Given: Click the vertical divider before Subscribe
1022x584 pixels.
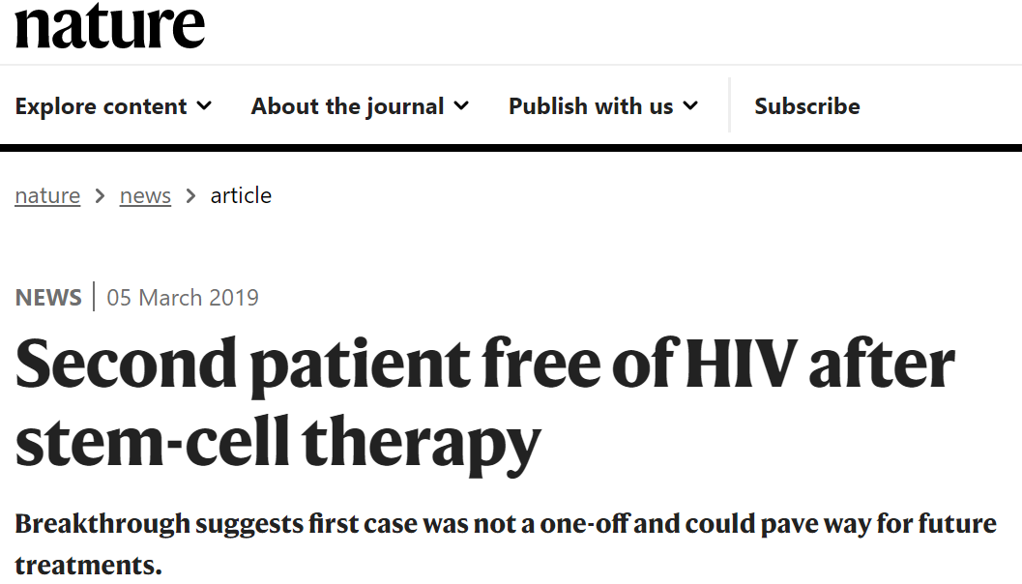Looking at the screenshot, I should pos(729,105).
